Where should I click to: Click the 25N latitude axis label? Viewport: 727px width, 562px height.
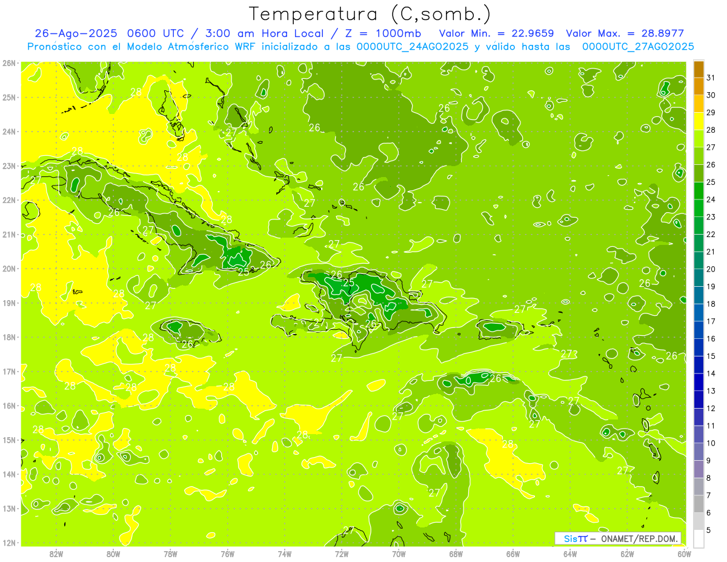(9, 97)
